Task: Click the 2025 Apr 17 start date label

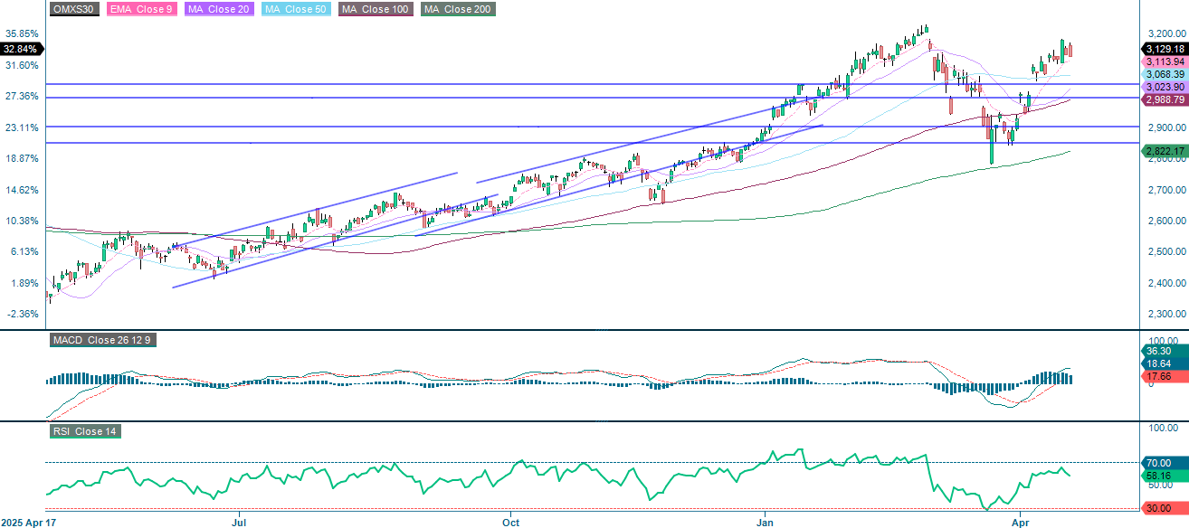Action: (x=27, y=523)
